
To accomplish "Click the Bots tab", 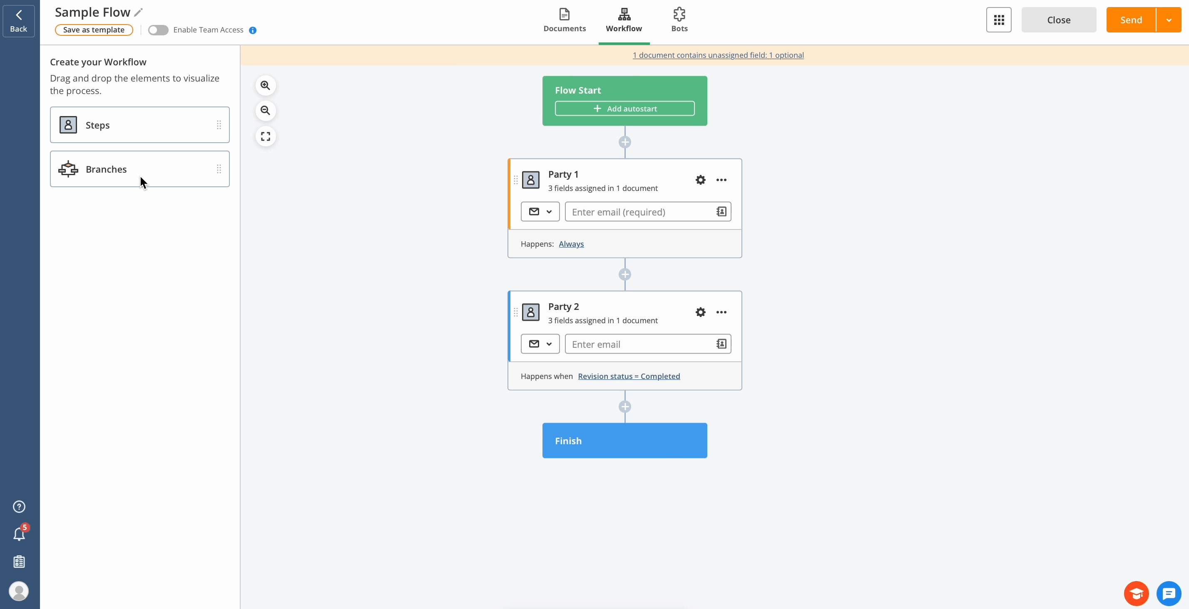I will (679, 20).
